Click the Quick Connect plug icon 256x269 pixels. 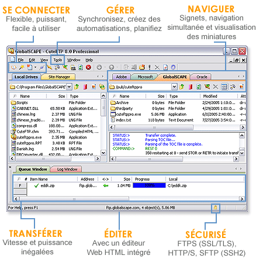[41, 67]
